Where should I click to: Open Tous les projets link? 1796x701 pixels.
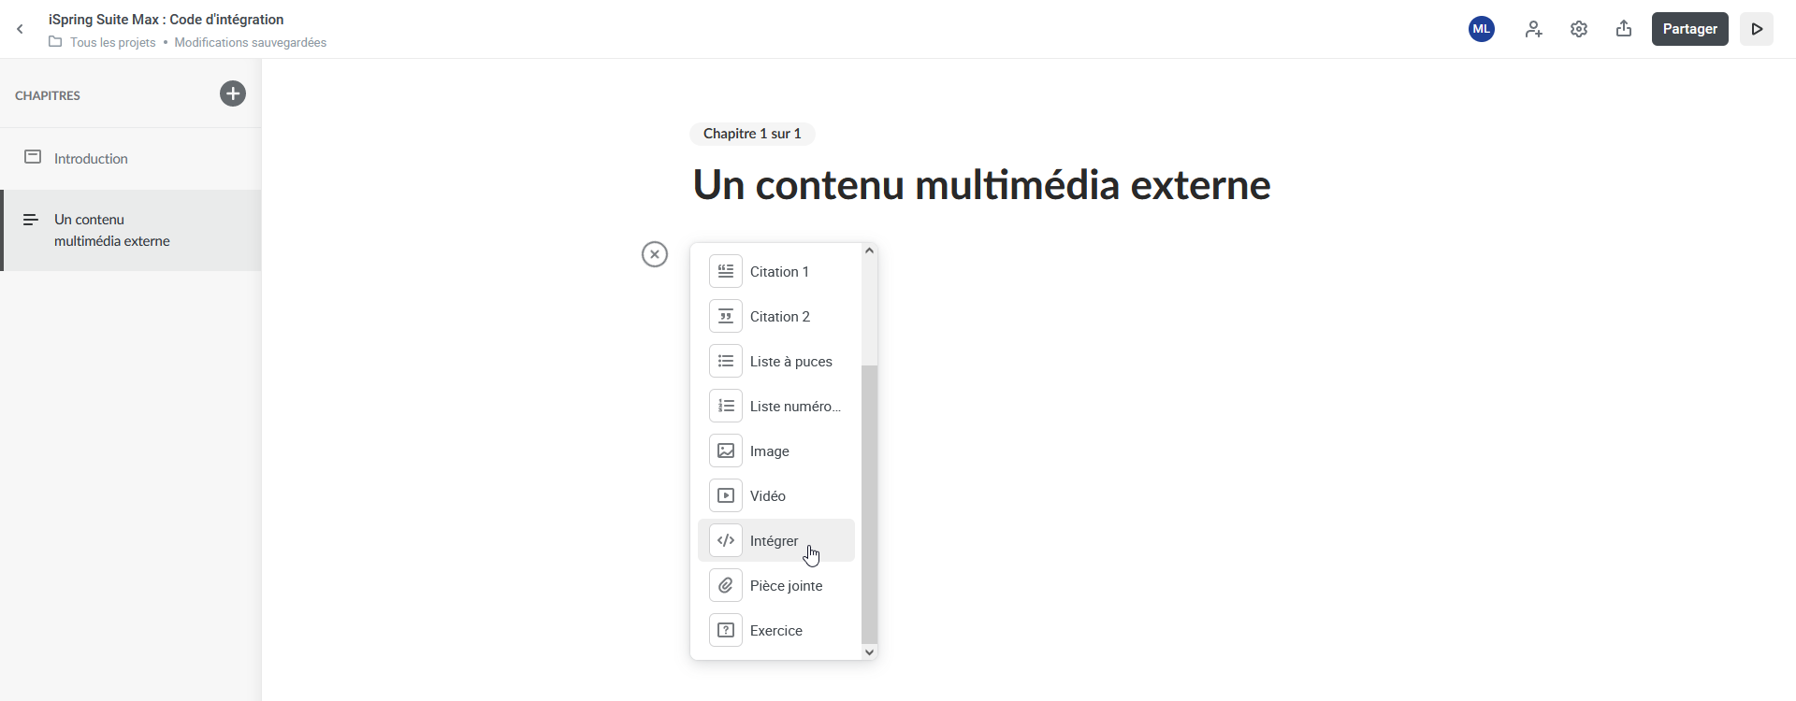pos(112,43)
